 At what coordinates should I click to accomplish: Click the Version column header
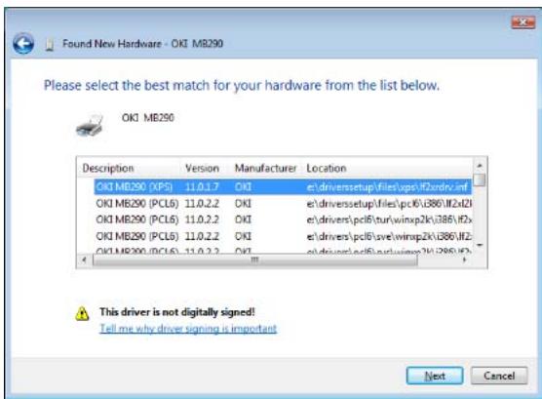pos(204,168)
